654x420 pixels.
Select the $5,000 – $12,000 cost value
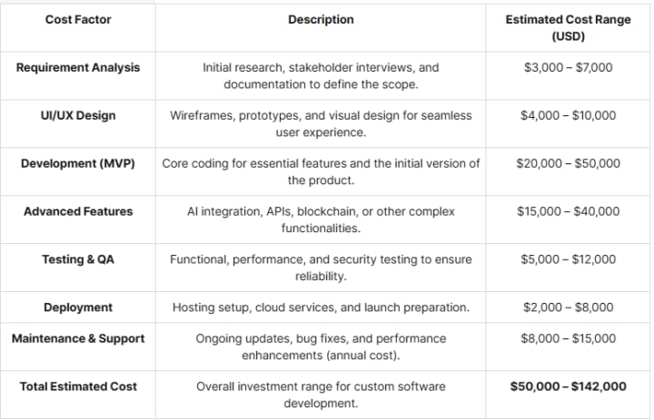pos(569,259)
